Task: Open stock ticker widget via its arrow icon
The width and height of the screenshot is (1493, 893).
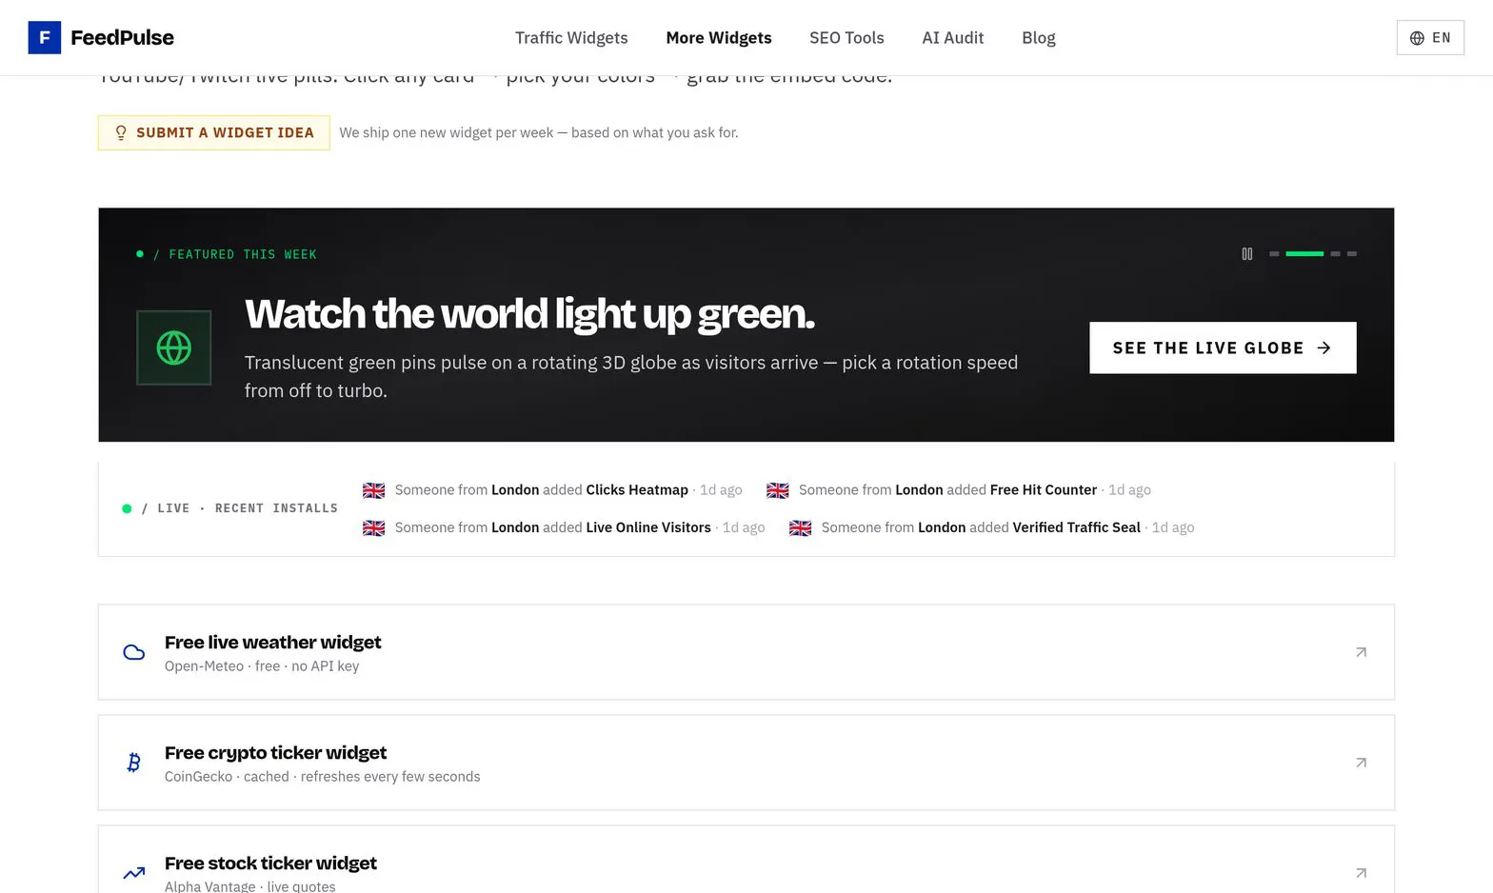Action: point(1361,873)
